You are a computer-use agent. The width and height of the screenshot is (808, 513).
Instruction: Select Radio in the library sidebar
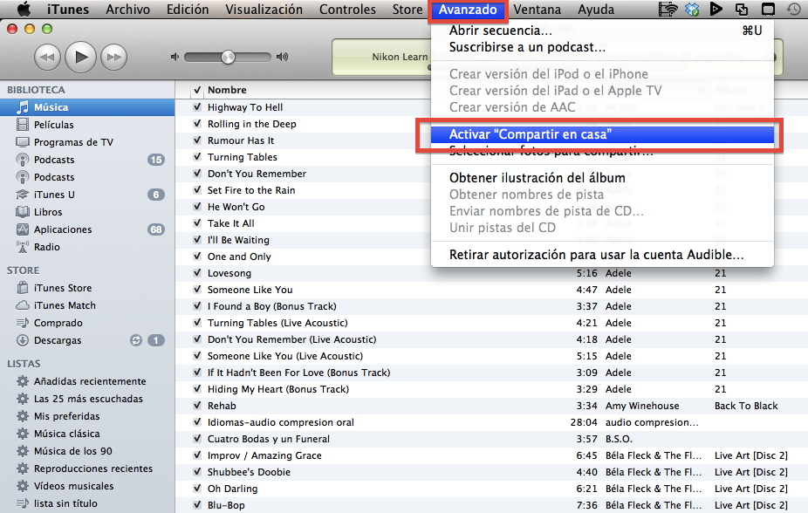click(46, 247)
